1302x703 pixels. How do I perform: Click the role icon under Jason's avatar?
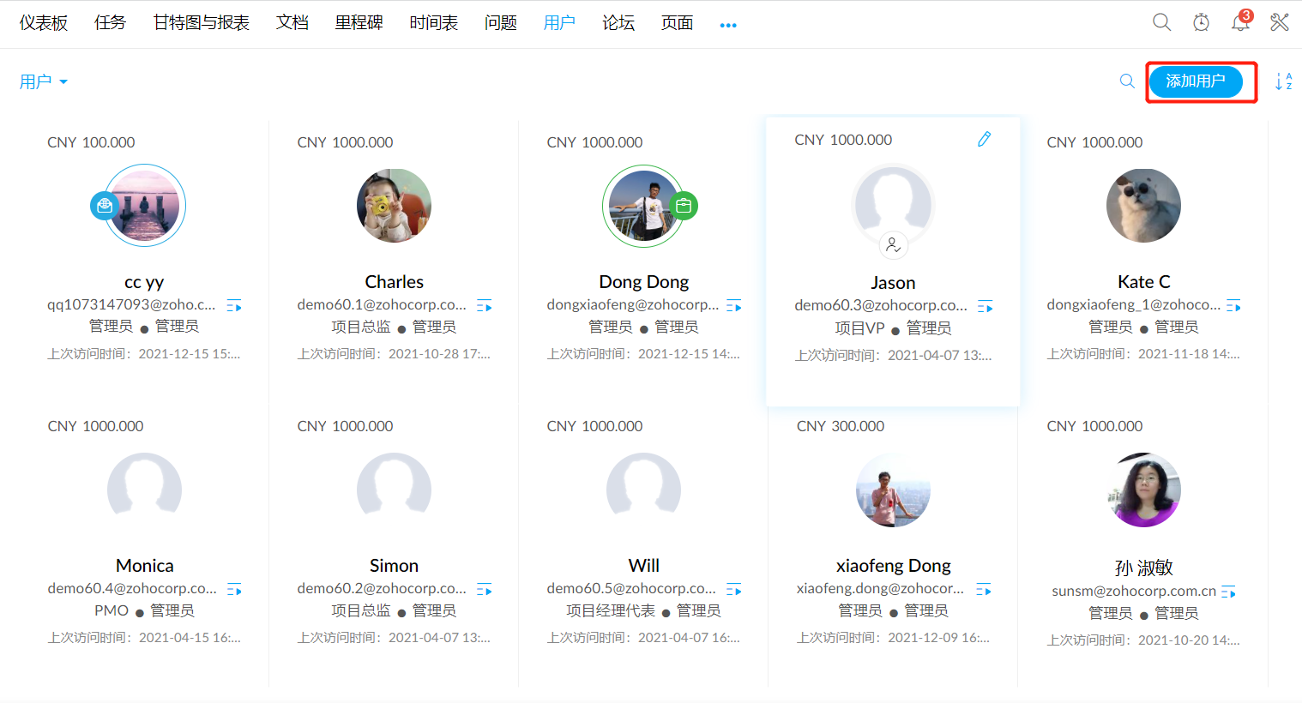(x=893, y=245)
